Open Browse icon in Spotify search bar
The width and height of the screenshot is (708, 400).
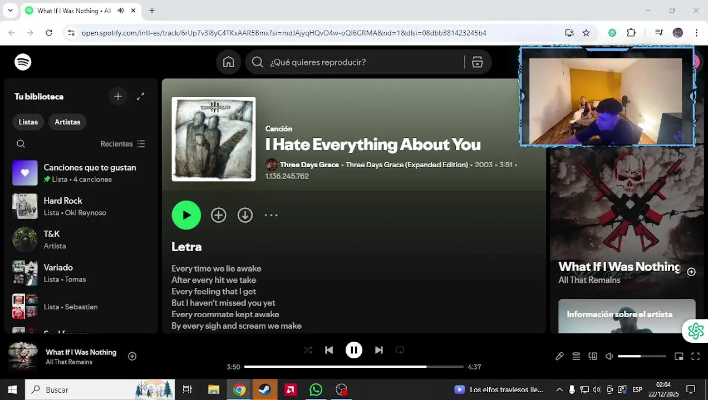[x=477, y=62]
